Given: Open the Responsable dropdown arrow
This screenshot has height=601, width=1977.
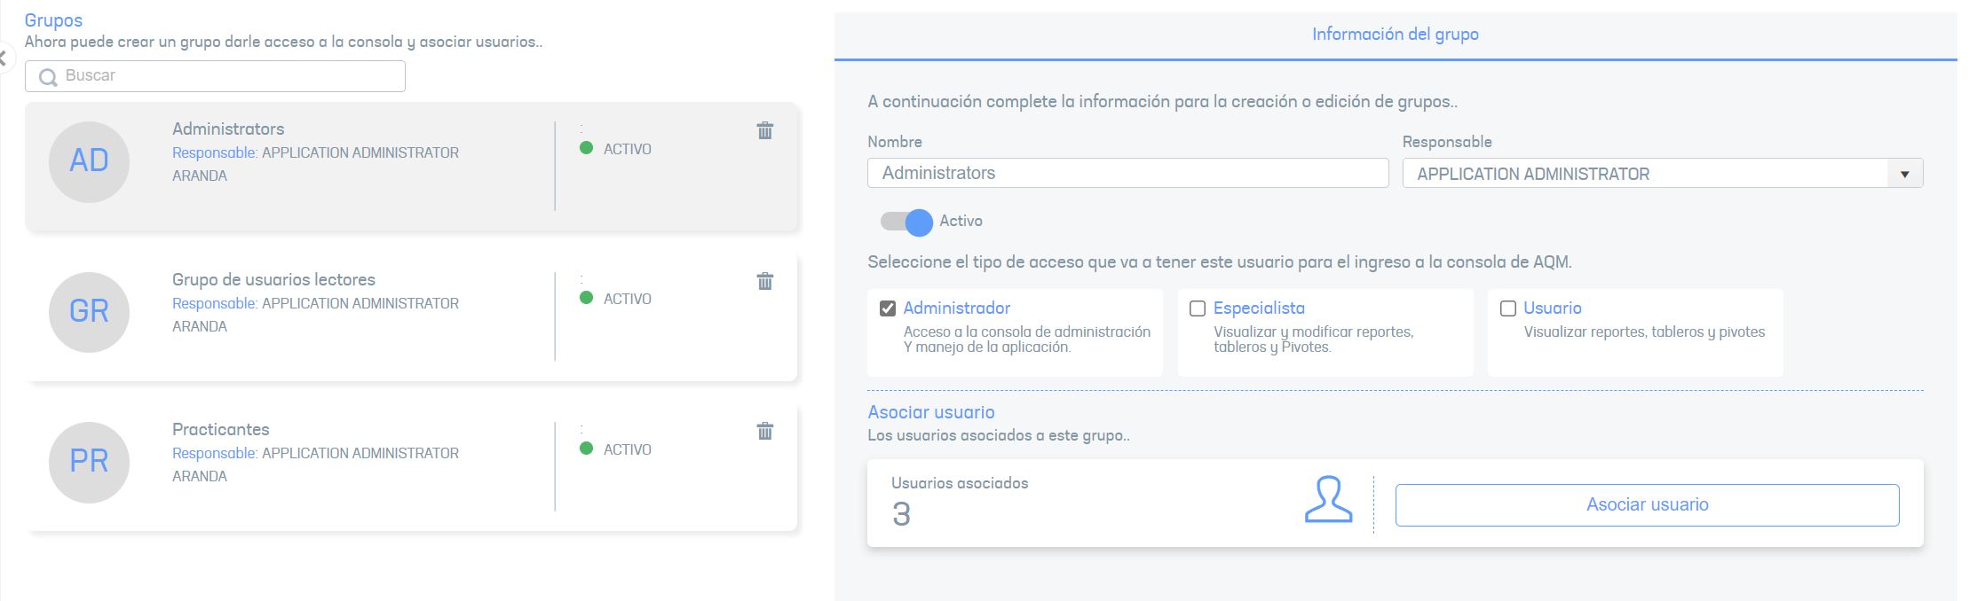Looking at the screenshot, I should click(x=1904, y=174).
